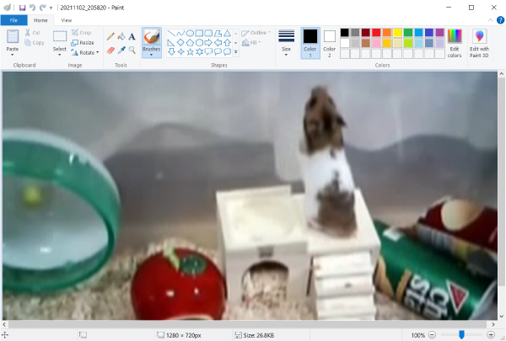Expand the Size line thickness menu
Viewport: 506px width, 341px height.
pos(287,42)
